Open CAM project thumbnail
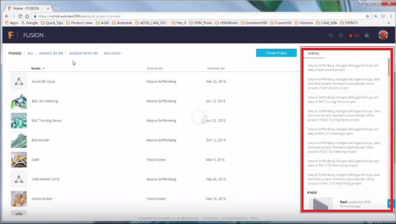Screen dimensions: 396x224 (x=19, y=160)
